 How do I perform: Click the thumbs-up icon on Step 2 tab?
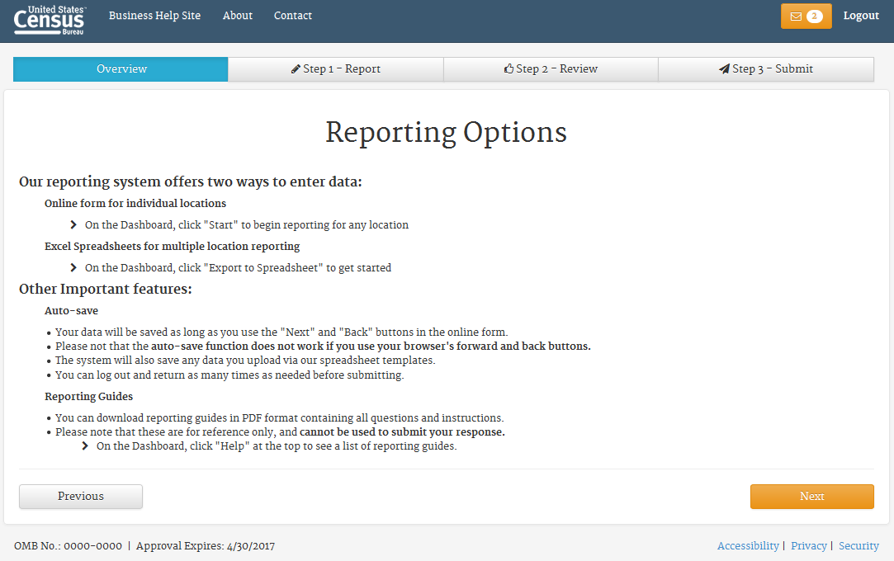pos(508,69)
